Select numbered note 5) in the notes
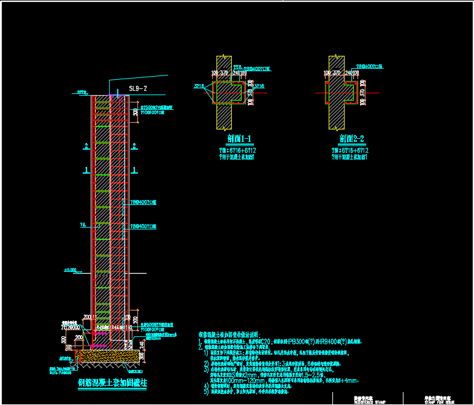The height and width of the screenshot is (405, 474). tap(247, 391)
